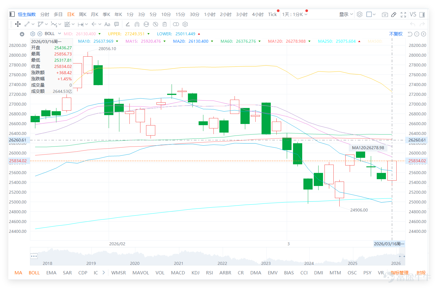Select the 1小时 timeframe tab
Screen dimensions: 437x288
(210, 14)
